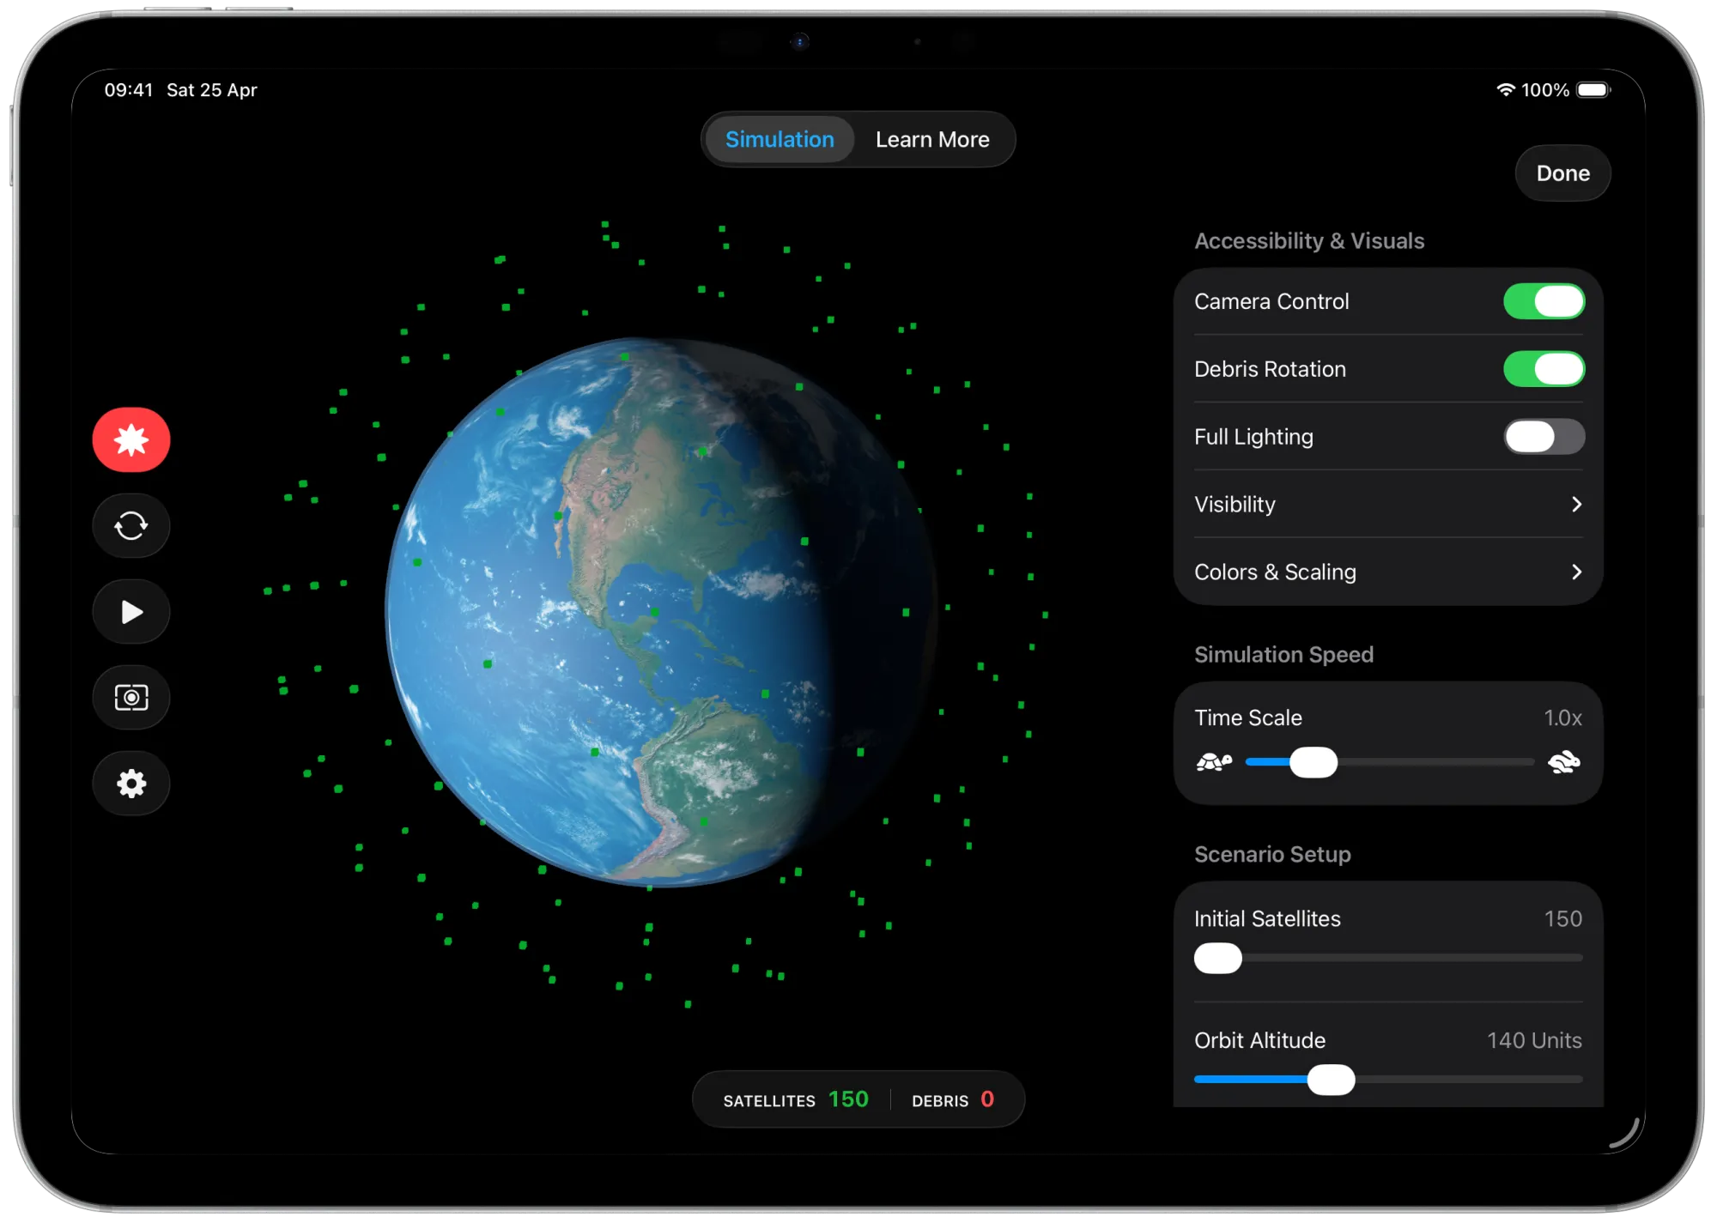Click the Time Scale slider handle
1717x1223 pixels.
1314,762
